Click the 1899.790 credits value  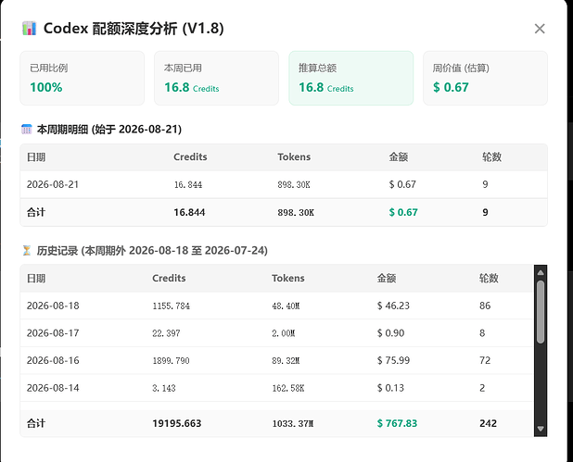[x=171, y=360]
